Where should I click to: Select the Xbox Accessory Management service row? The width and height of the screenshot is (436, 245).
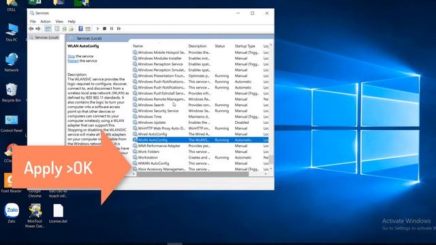200,169
